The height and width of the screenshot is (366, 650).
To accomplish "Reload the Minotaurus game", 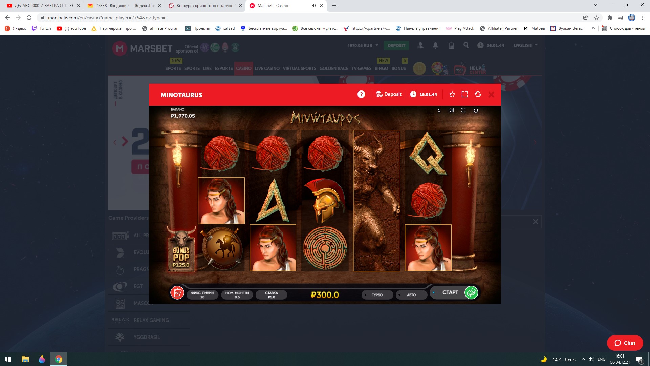I will coord(478,95).
